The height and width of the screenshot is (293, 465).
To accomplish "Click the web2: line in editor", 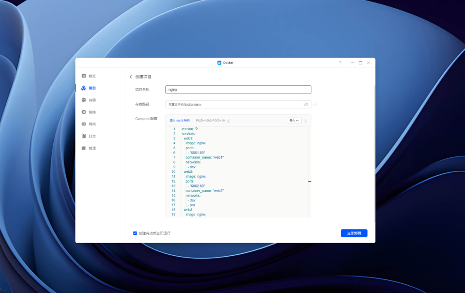I will 188,172.
